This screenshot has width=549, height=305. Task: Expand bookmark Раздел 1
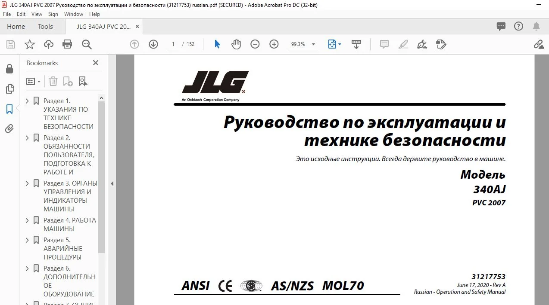click(28, 101)
